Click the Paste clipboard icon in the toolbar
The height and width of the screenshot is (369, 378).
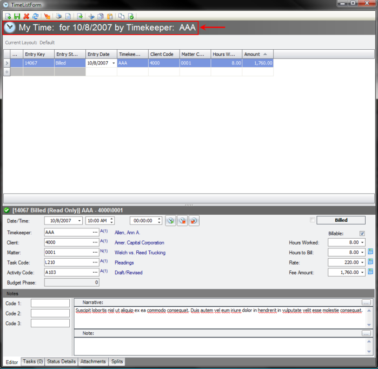point(110,16)
